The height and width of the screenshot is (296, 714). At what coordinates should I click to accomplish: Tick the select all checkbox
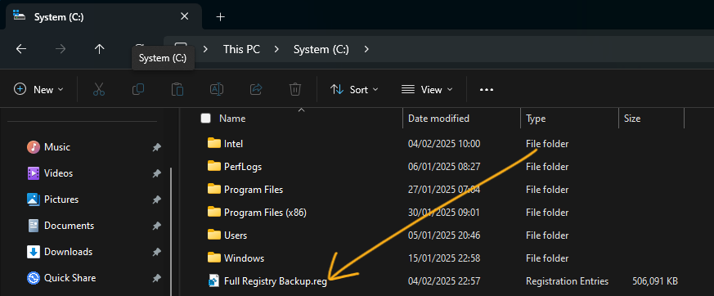pos(206,119)
